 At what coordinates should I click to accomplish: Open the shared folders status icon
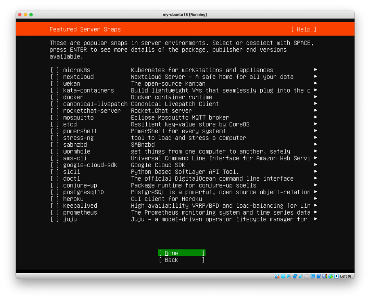tap(307, 276)
